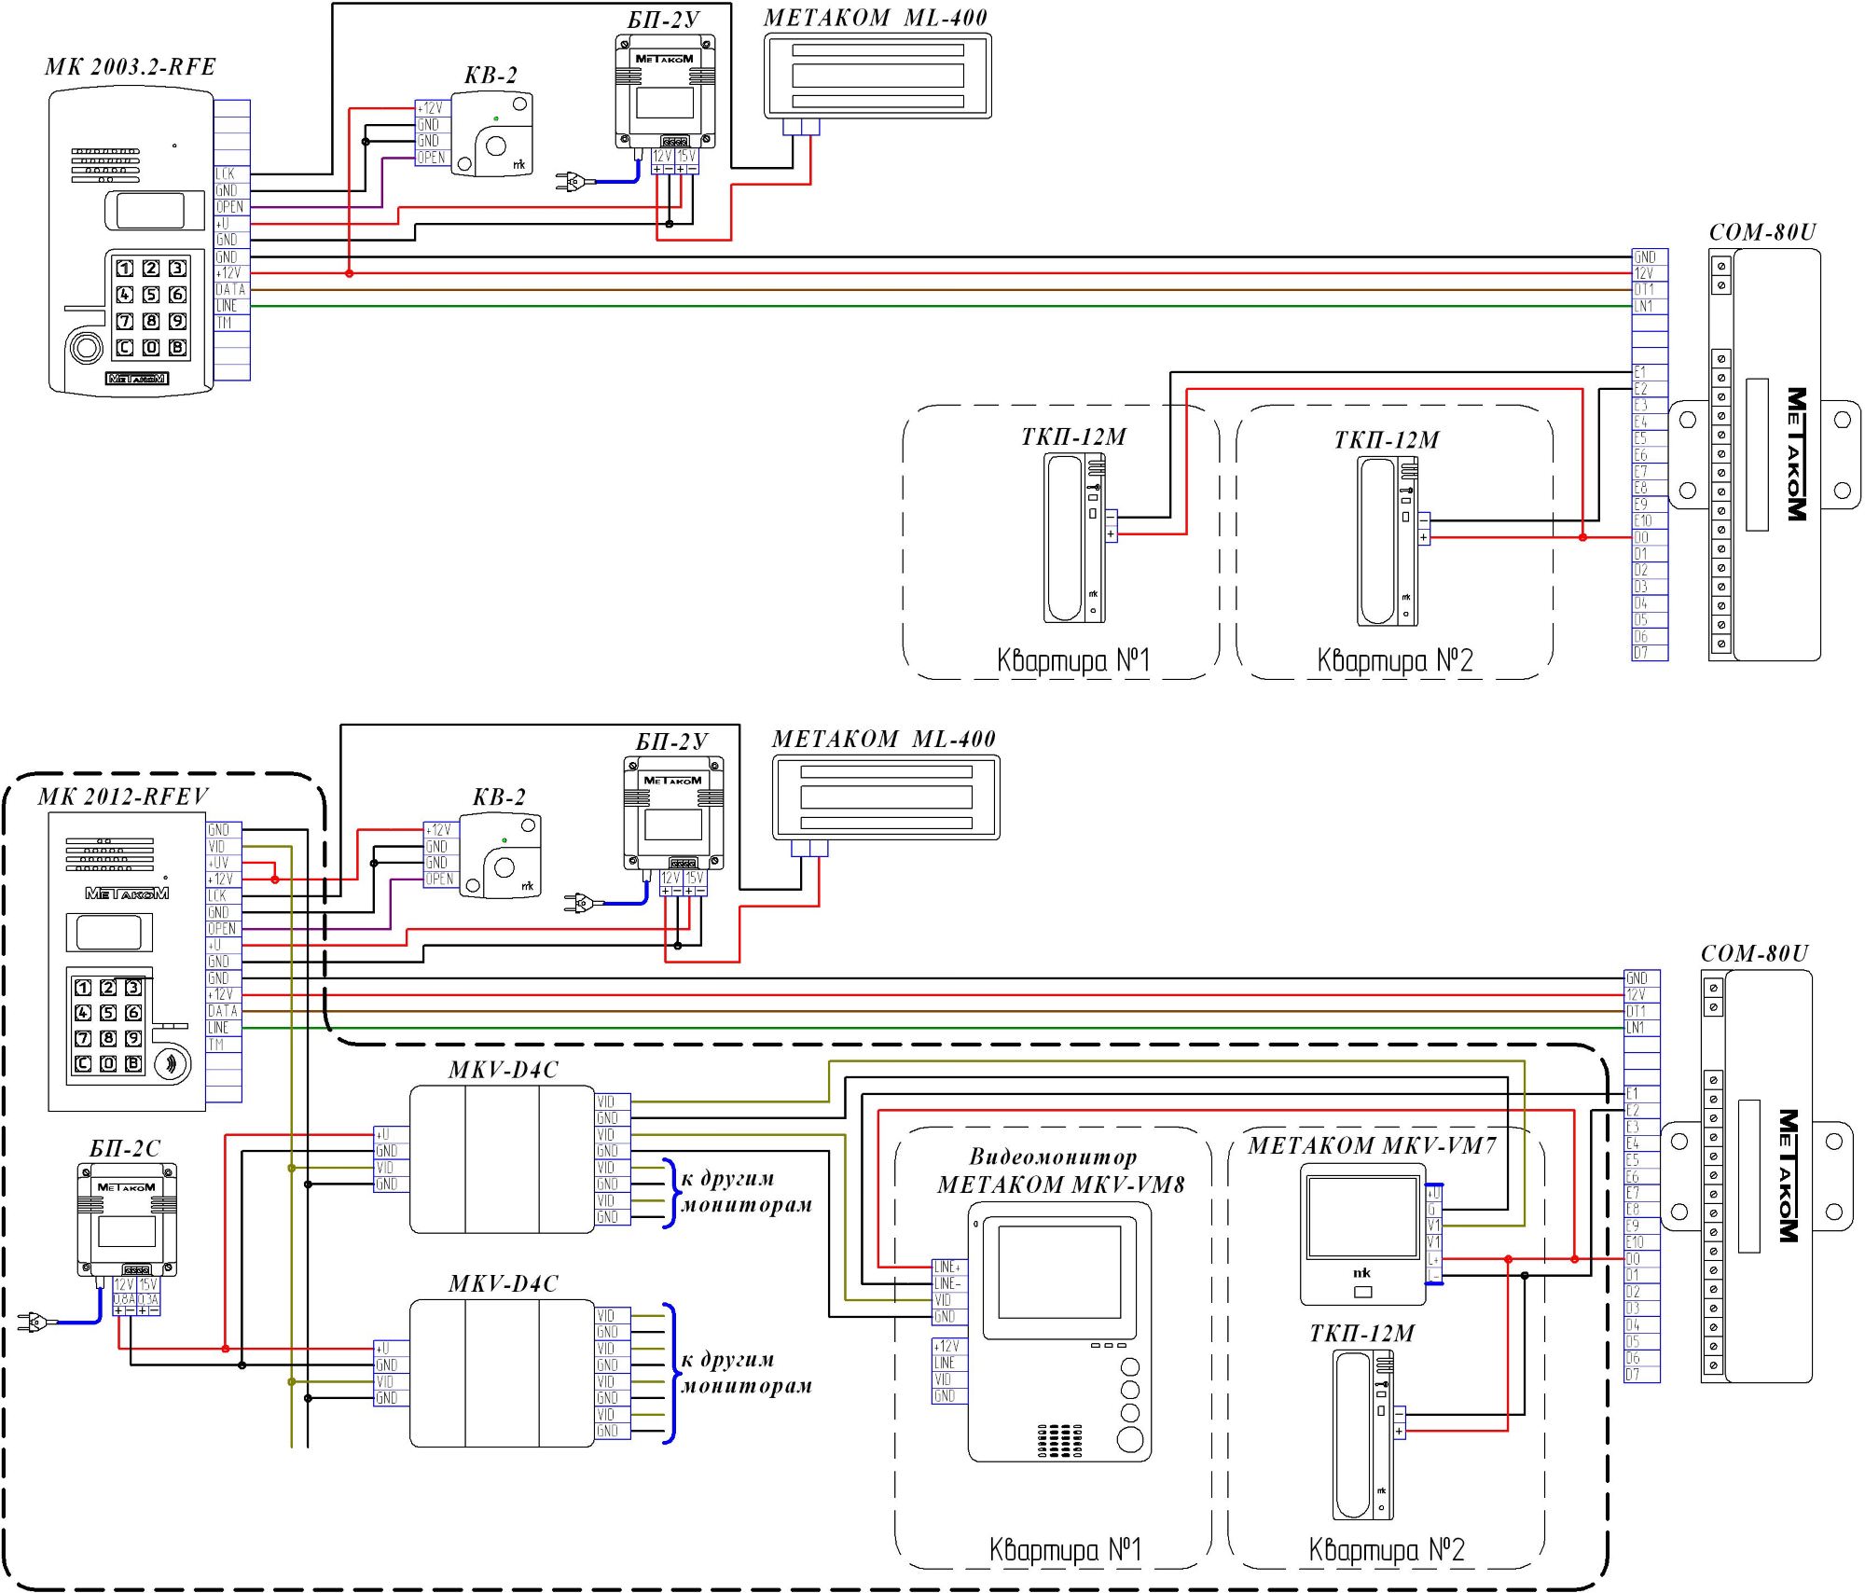
Task: Click the C key on MK 2003.2-RFE keypad
Action: 124,348
